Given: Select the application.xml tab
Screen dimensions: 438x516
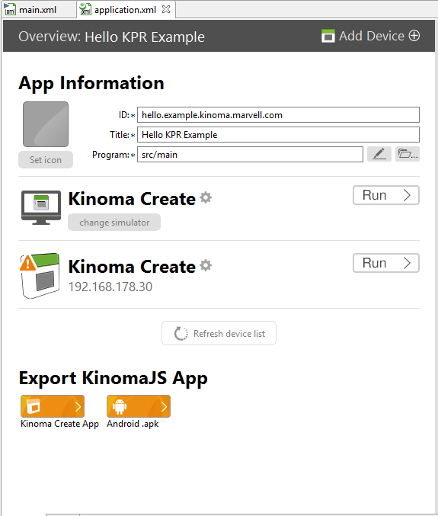Looking at the screenshot, I should [x=125, y=10].
